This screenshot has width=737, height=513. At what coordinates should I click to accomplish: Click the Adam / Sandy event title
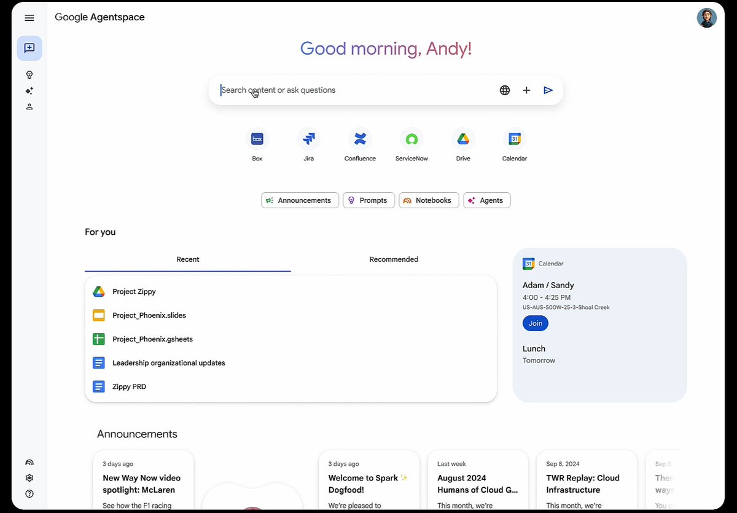point(548,285)
